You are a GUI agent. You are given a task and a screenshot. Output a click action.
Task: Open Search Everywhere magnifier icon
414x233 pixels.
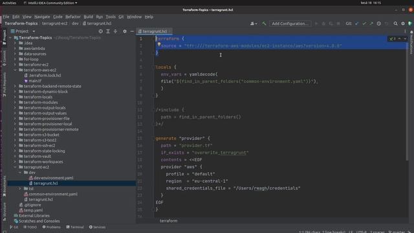pyautogui.click(x=395, y=23)
